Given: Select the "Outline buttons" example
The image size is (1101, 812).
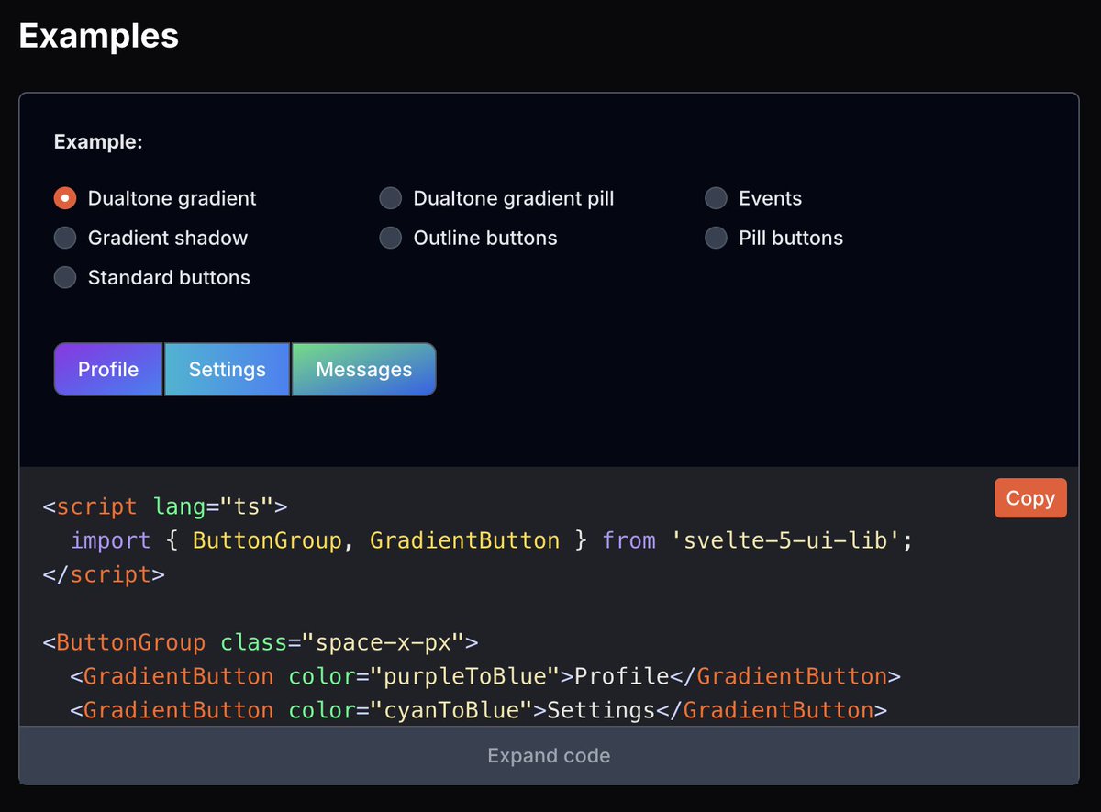Looking at the screenshot, I should (390, 238).
